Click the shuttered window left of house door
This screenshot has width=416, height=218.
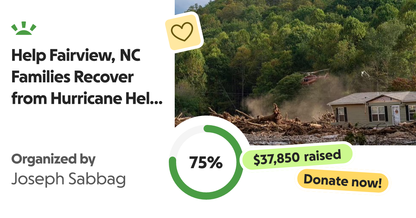coord(378,114)
